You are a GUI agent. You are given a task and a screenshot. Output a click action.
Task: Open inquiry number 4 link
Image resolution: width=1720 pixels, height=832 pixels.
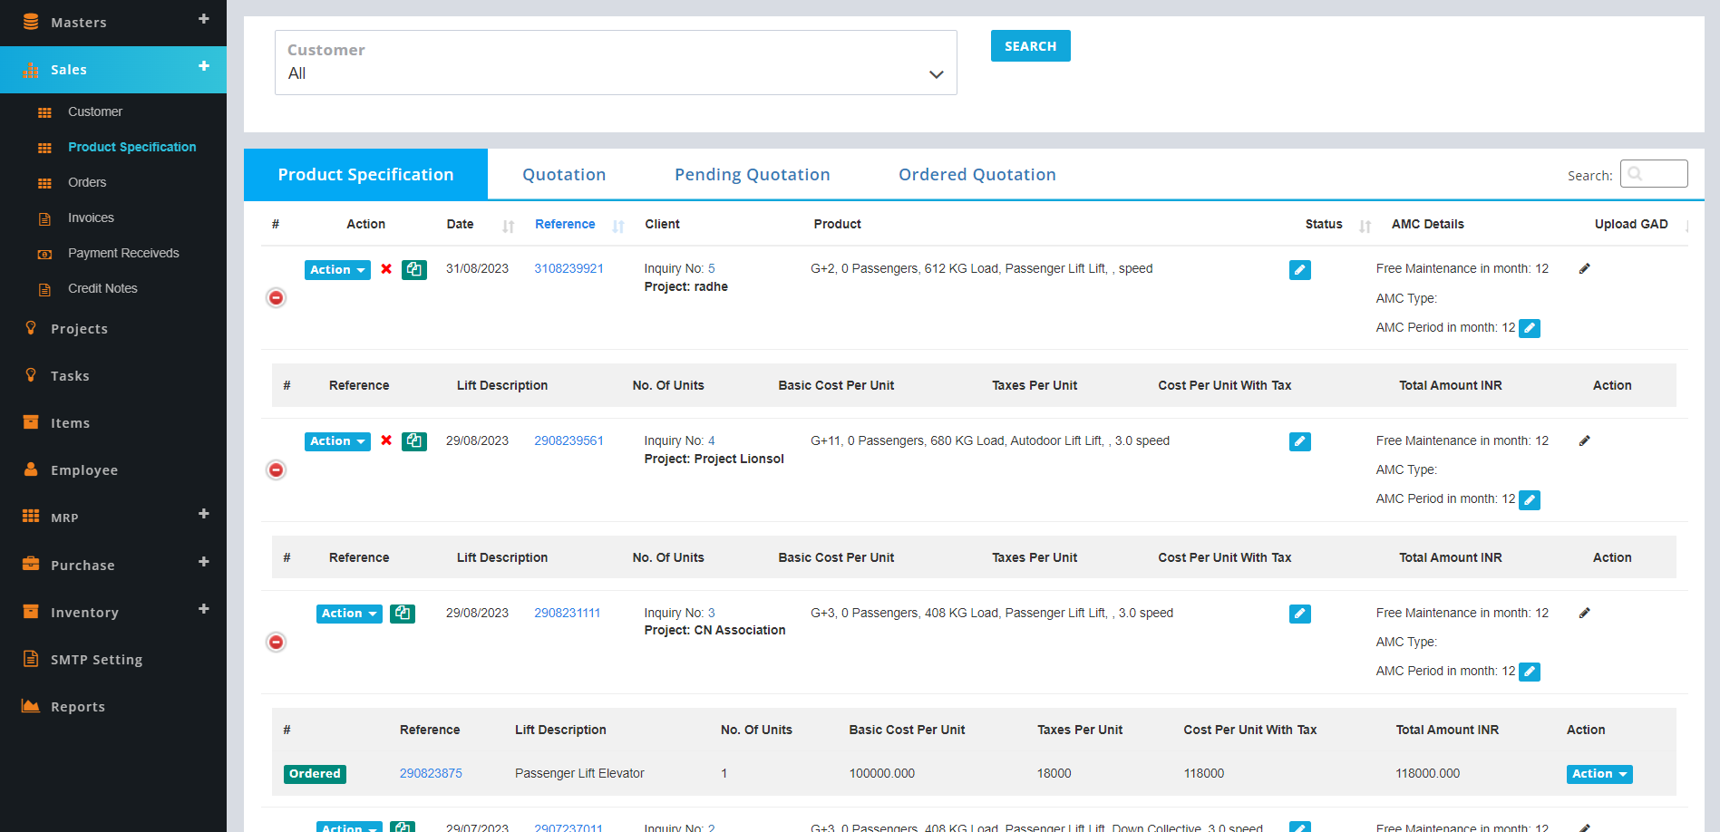(712, 440)
